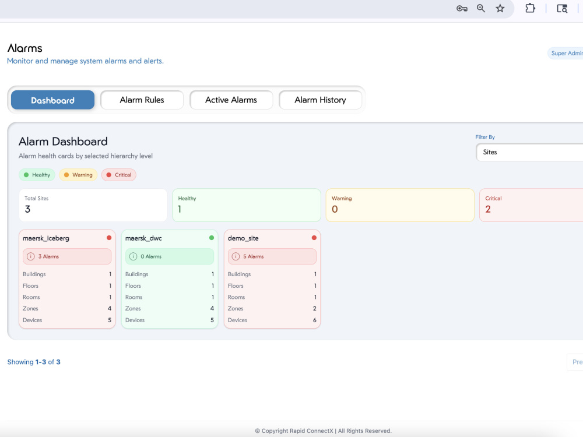Click the maersk_iceberg site name
The width and height of the screenshot is (583, 437).
(x=45, y=238)
